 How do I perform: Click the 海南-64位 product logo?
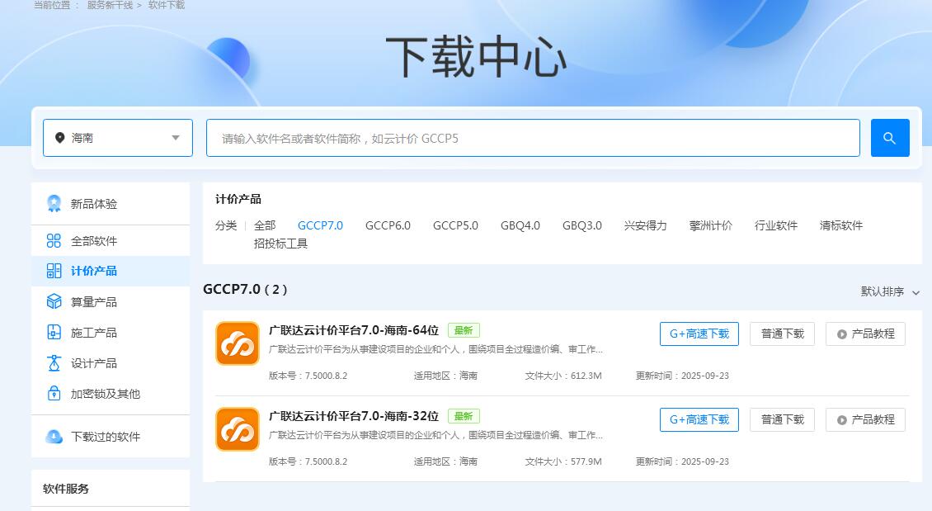238,343
